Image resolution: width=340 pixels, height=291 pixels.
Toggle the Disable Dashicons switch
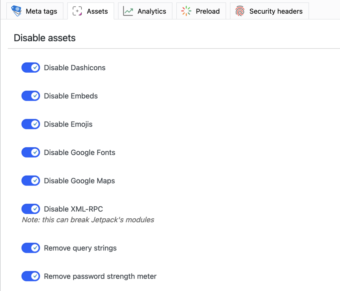tap(31, 68)
